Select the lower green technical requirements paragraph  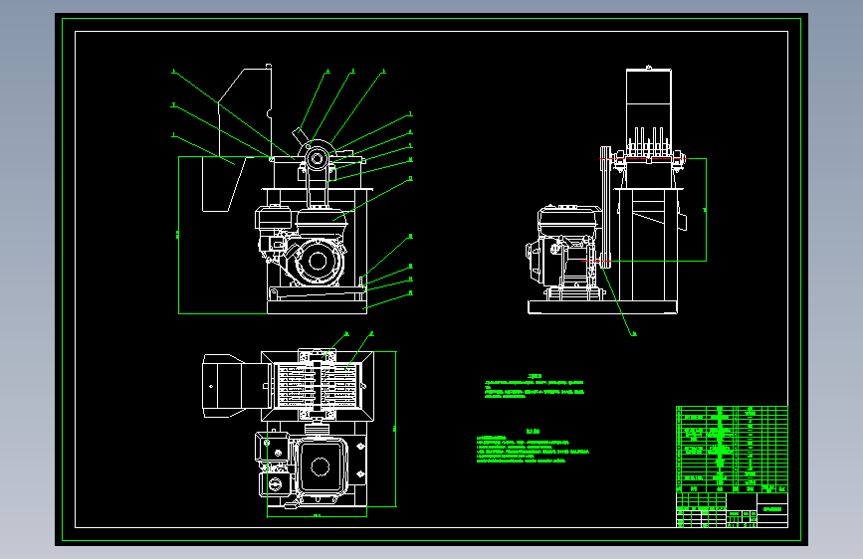pyautogui.click(x=533, y=447)
